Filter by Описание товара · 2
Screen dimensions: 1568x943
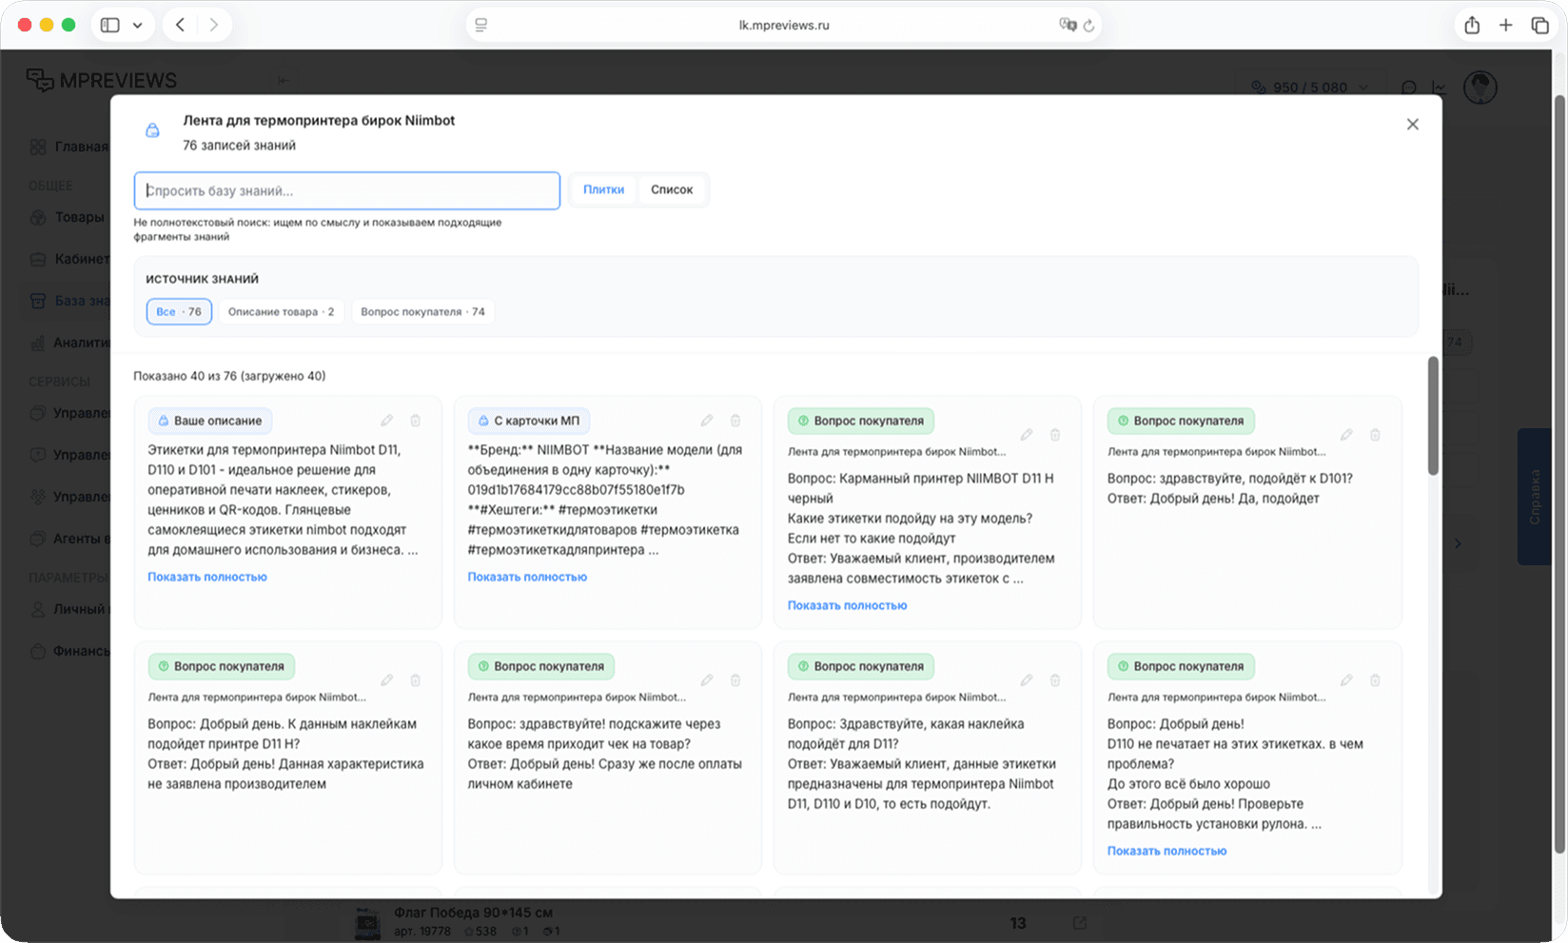281,311
